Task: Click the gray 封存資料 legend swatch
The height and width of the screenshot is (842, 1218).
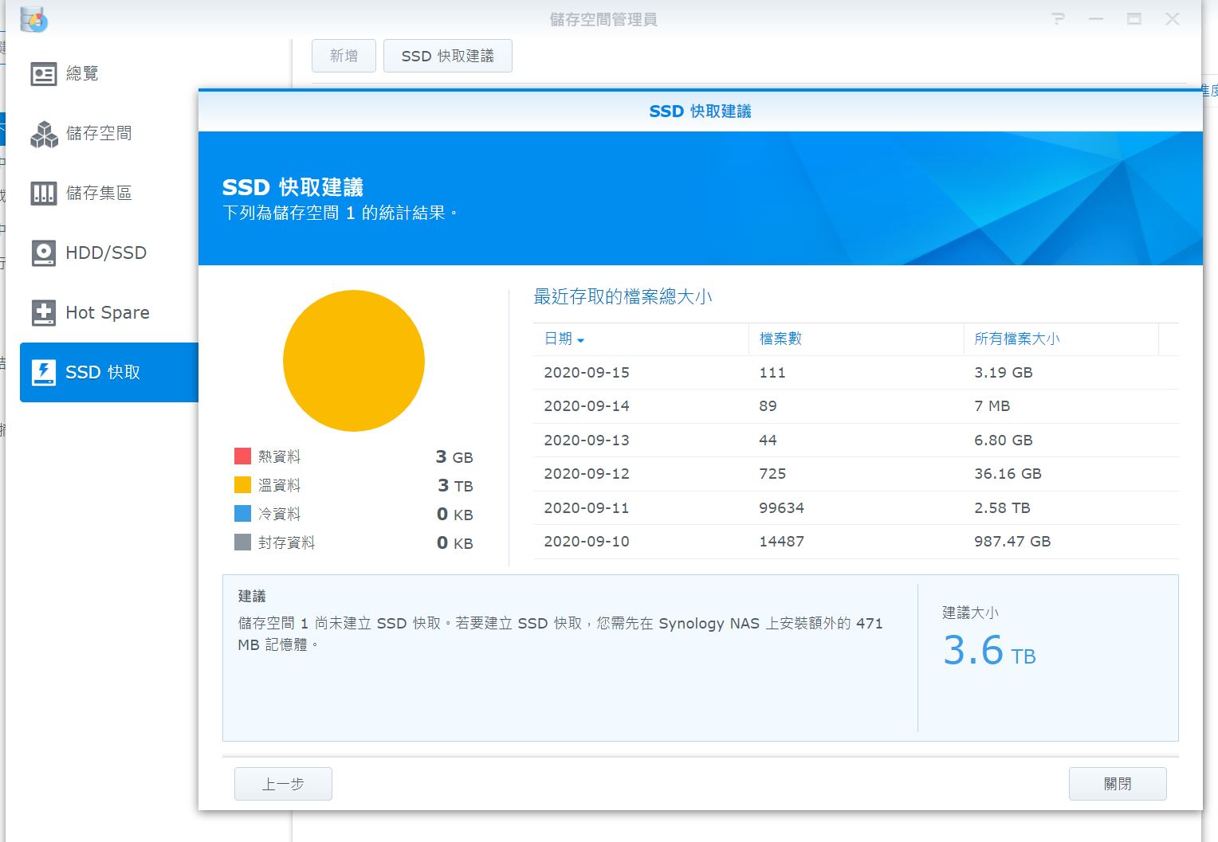Action: coord(243,542)
